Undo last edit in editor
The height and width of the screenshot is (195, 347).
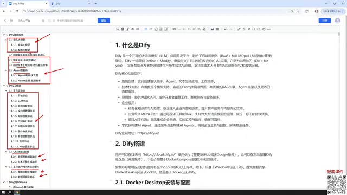[x=226, y=29]
